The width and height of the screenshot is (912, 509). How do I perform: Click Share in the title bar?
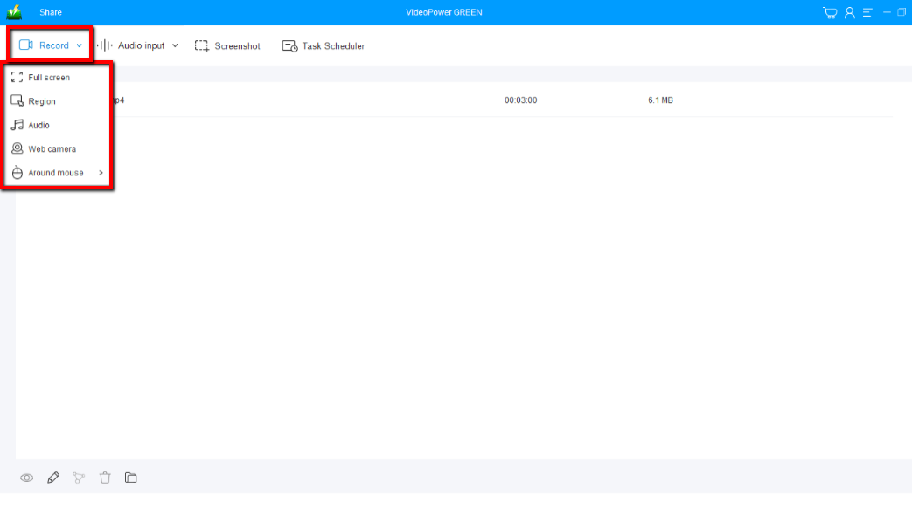point(51,12)
